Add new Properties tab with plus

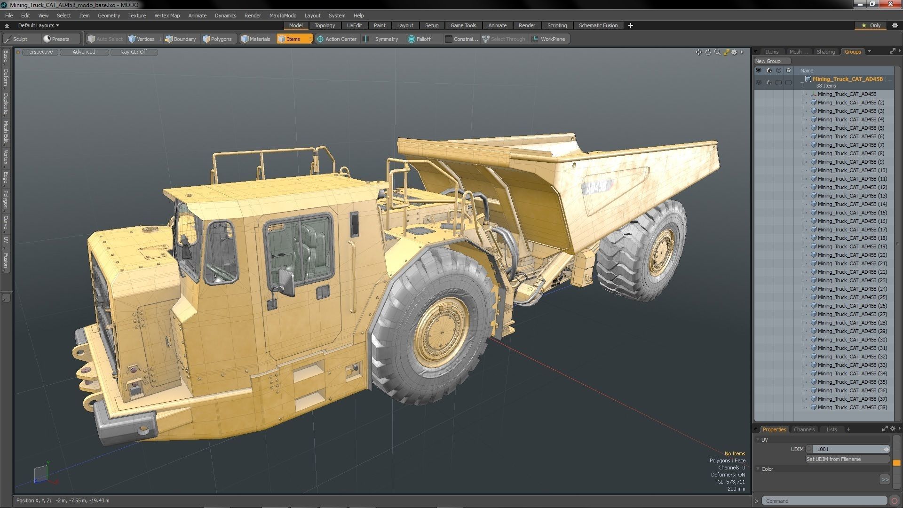848,429
